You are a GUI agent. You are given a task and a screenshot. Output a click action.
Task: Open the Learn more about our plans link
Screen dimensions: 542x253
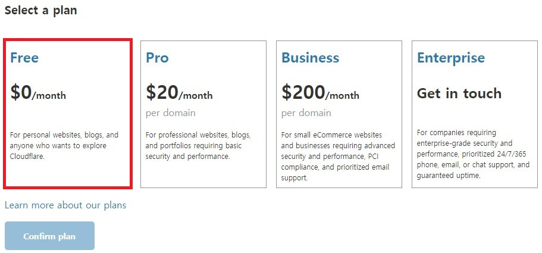[65, 205]
